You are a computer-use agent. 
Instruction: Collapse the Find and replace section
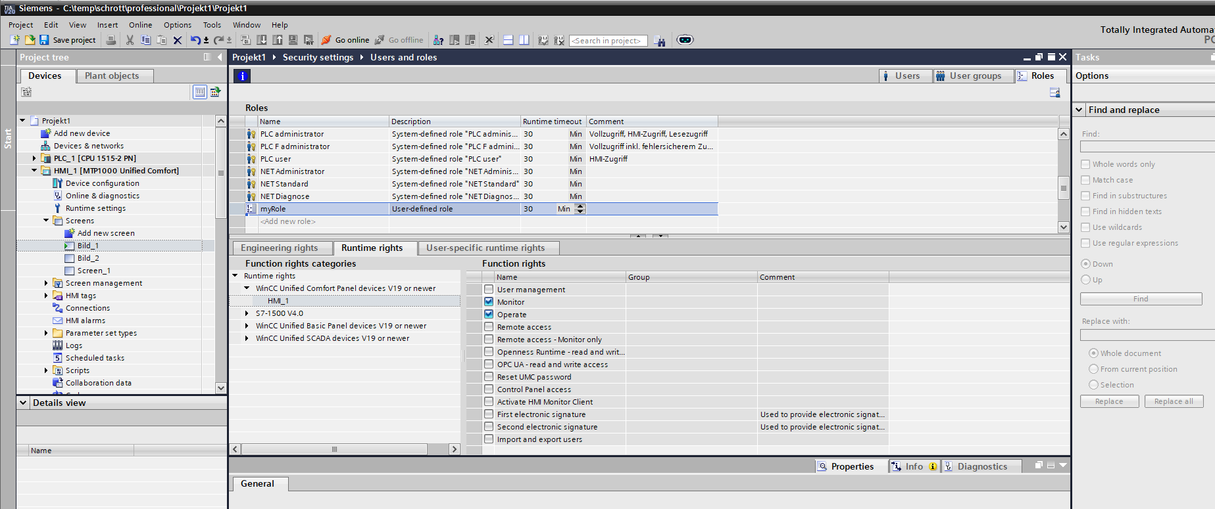click(x=1079, y=110)
